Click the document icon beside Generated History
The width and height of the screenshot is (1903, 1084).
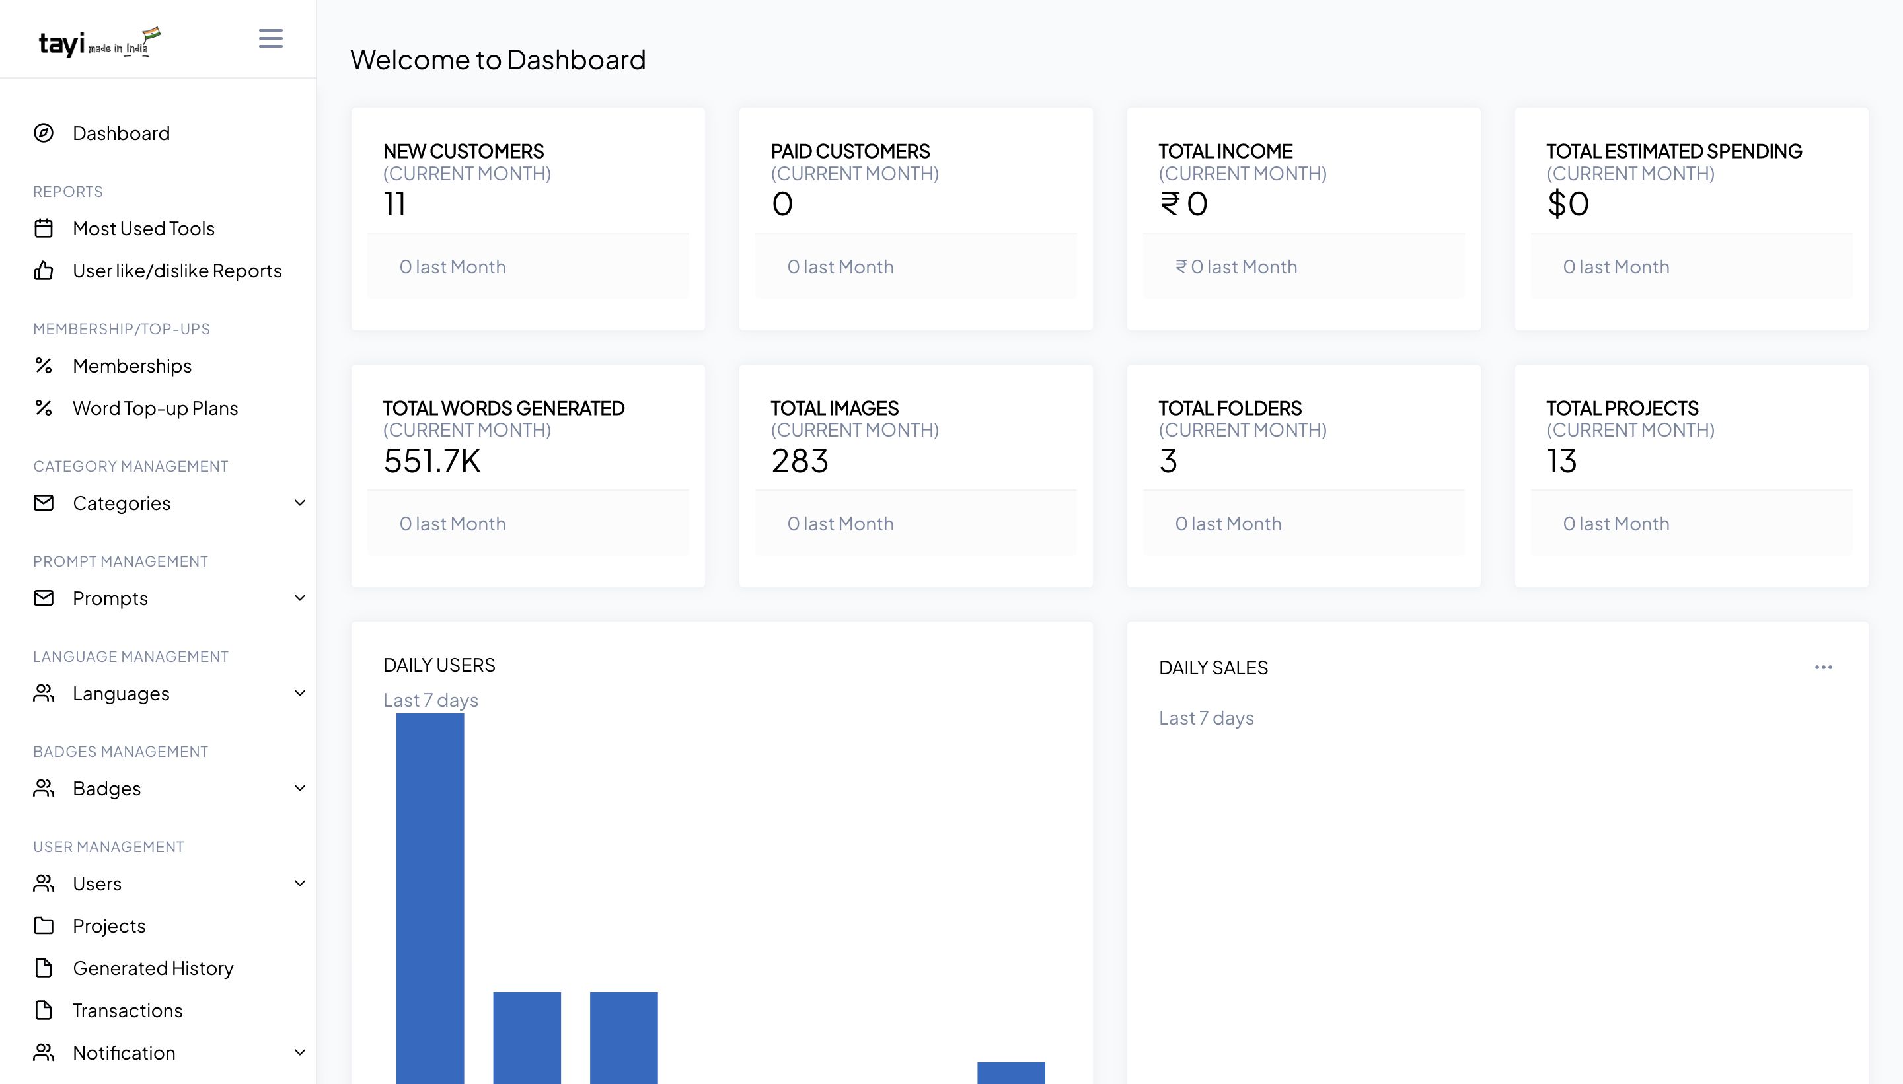[x=44, y=968]
